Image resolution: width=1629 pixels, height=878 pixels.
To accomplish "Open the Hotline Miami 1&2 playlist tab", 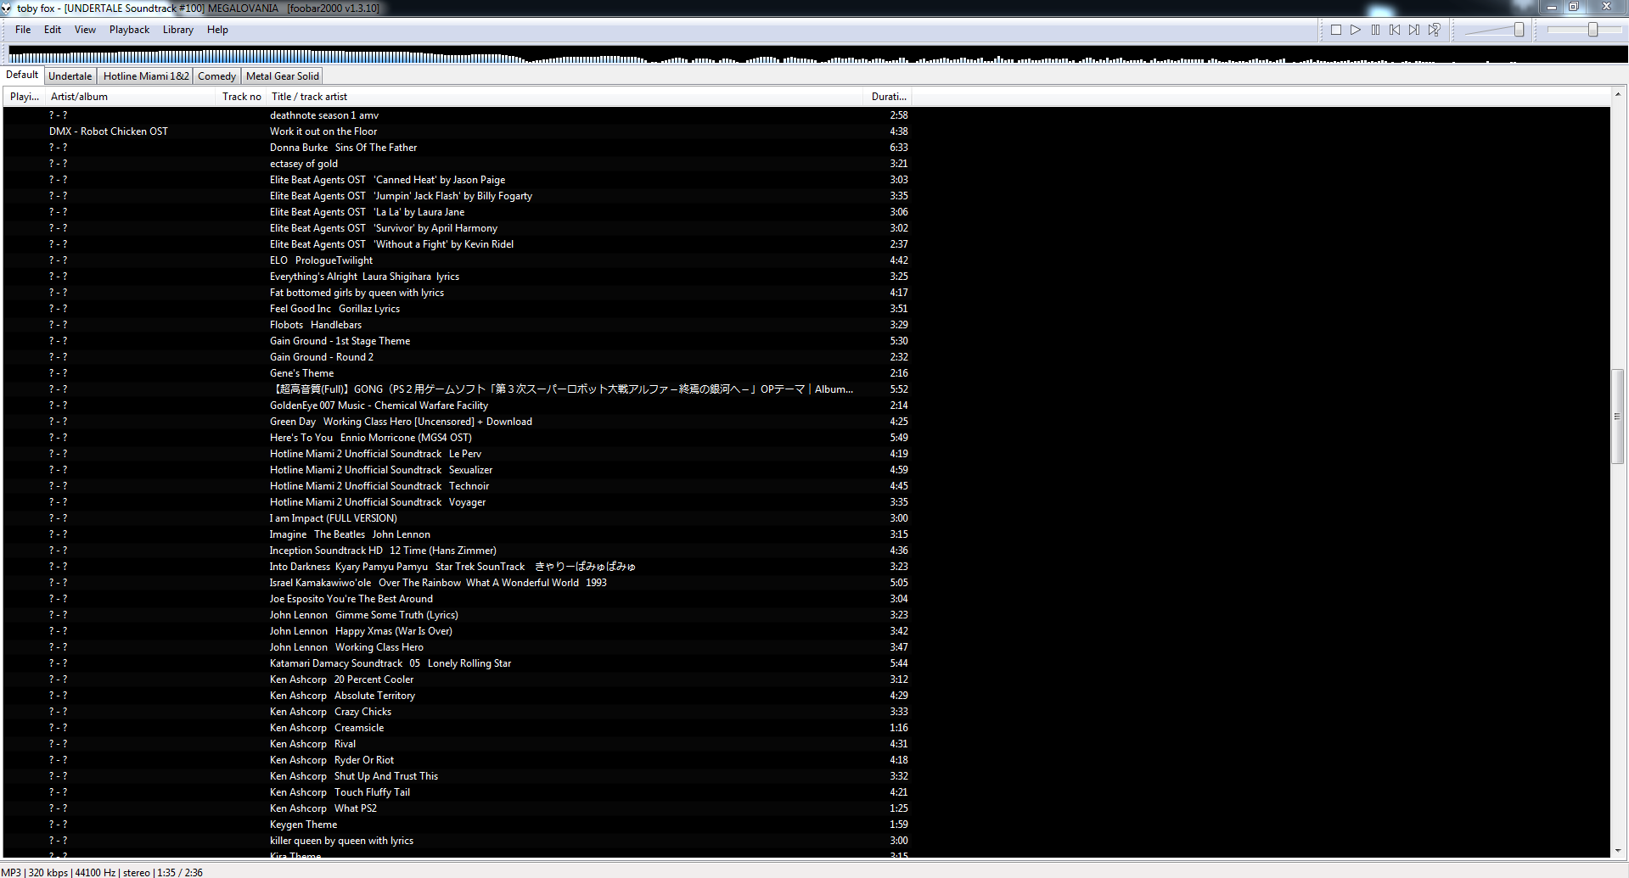I will point(146,76).
